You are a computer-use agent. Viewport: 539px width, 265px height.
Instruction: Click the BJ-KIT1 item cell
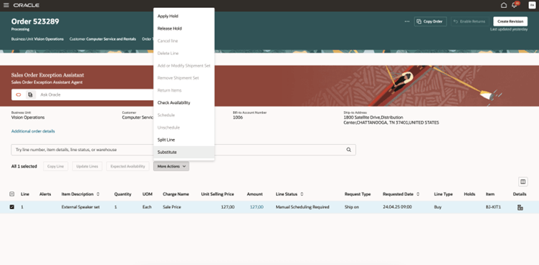tap(493, 207)
